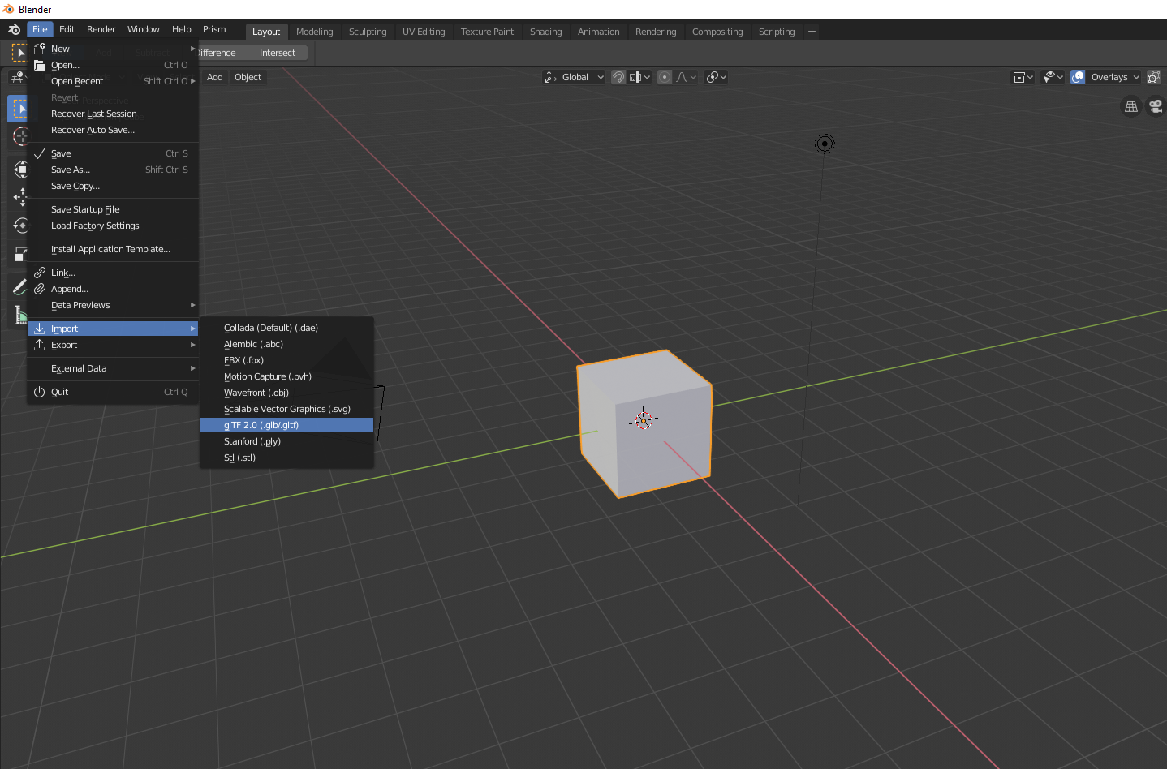Click the Export upload arrow icon
This screenshot has height=769, width=1167.
40,345
